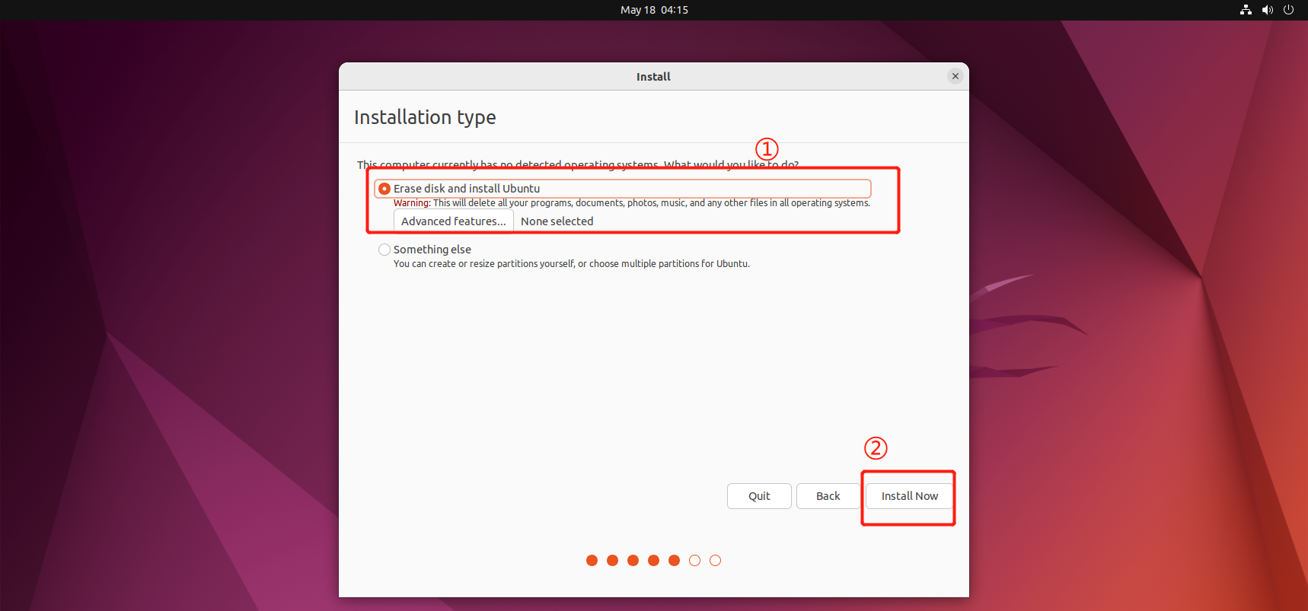The width and height of the screenshot is (1308, 611).
Task: Quit the Ubuntu installer
Action: click(x=759, y=496)
